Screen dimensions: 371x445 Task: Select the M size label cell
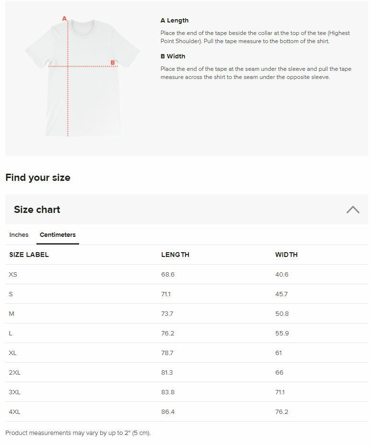pyautogui.click(x=12, y=314)
